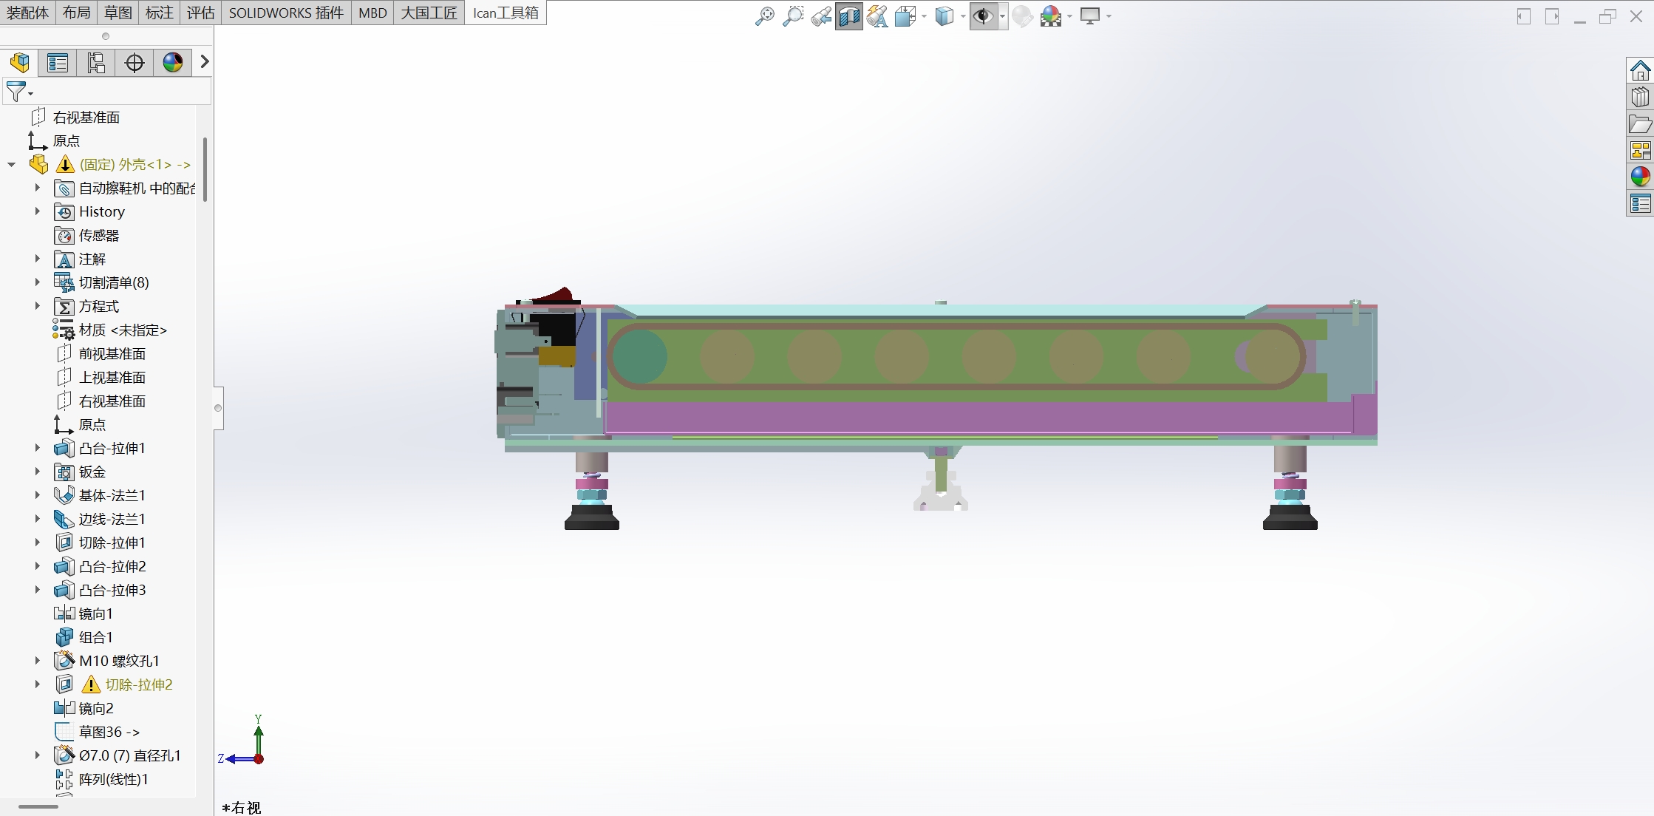Click 自动擦鞋机 中的配件 subassembly
1654x816 pixels.
point(128,188)
